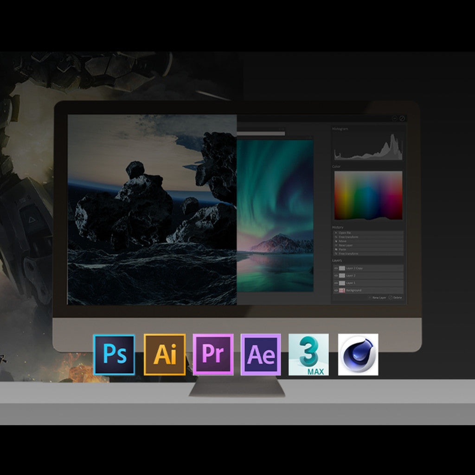This screenshot has width=475, height=475.
Task: Open the Cinema 4D sphere icon
Action: coord(358,354)
